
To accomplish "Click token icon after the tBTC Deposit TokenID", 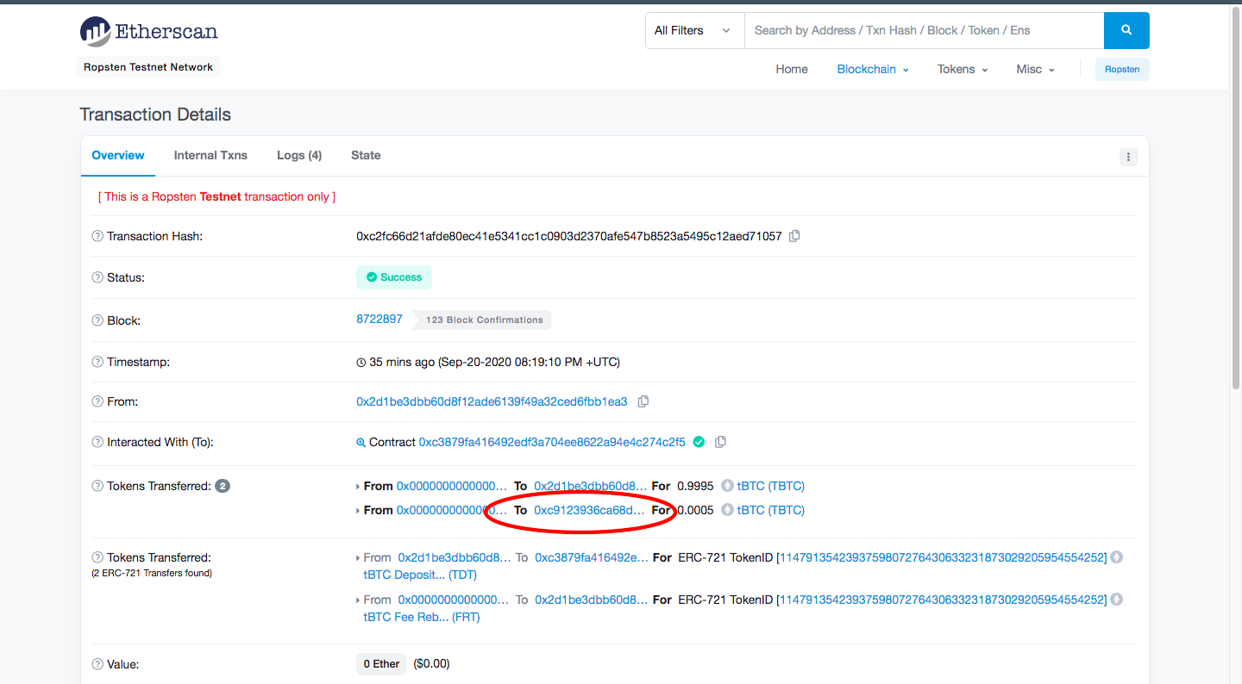I will coord(1117,557).
